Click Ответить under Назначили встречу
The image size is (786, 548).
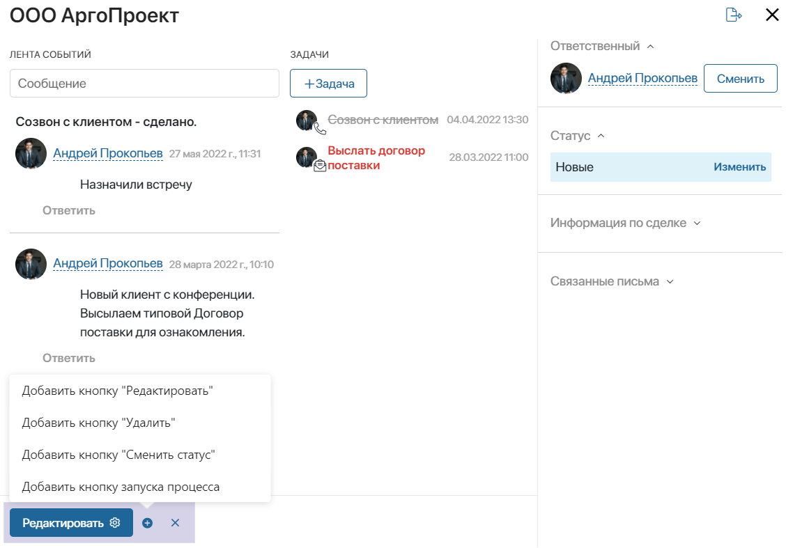(69, 210)
